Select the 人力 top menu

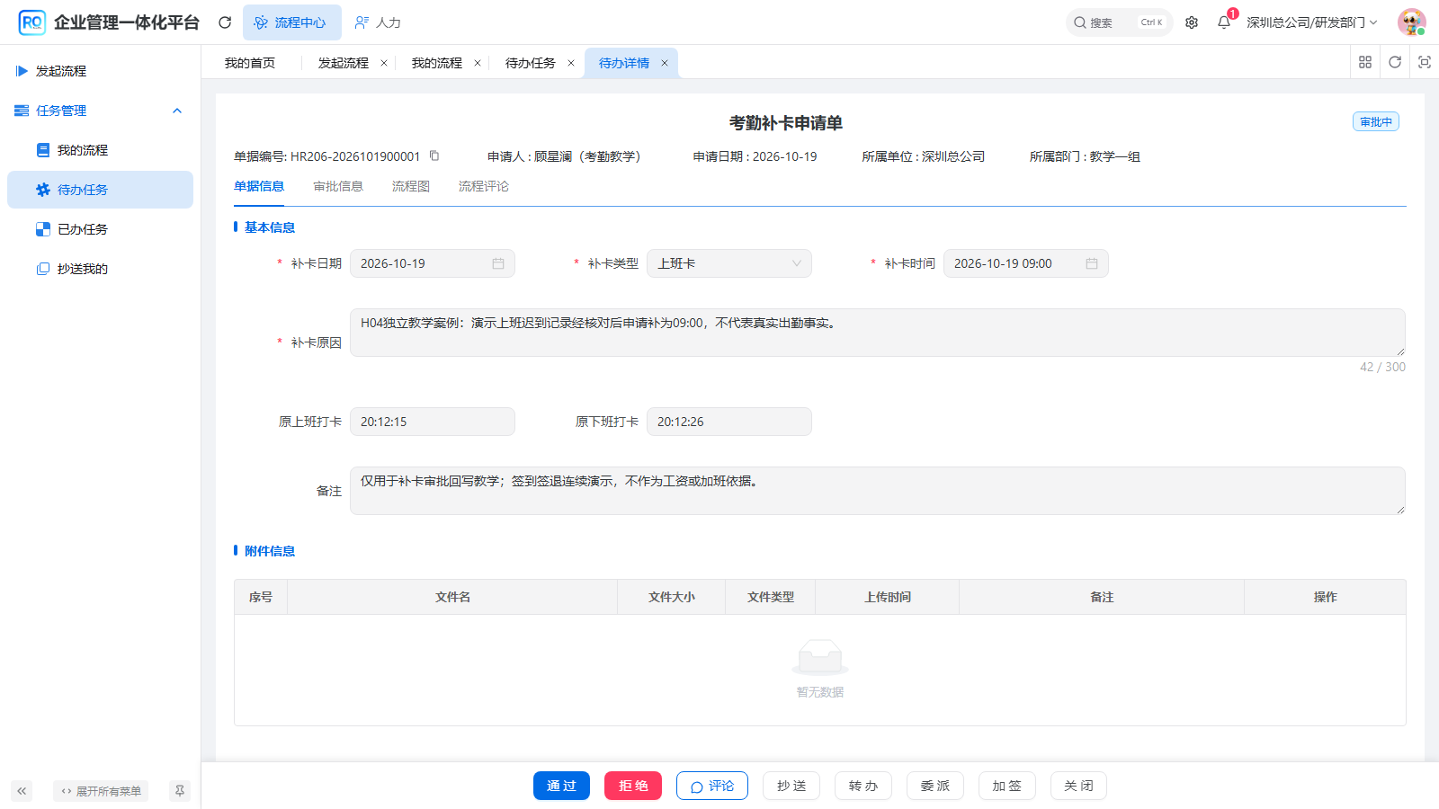378,22
